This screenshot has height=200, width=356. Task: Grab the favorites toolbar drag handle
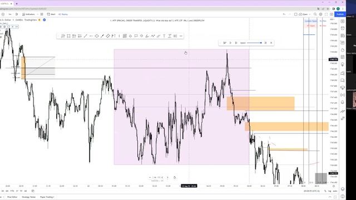[x=58, y=36]
